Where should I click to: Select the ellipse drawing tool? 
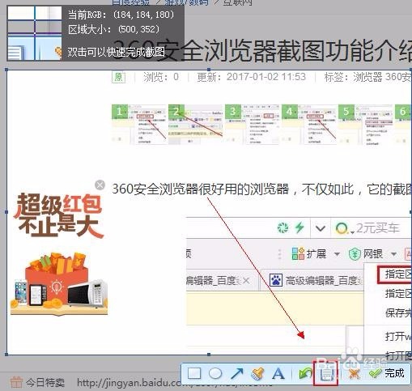pyautogui.click(x=215, y=373)
